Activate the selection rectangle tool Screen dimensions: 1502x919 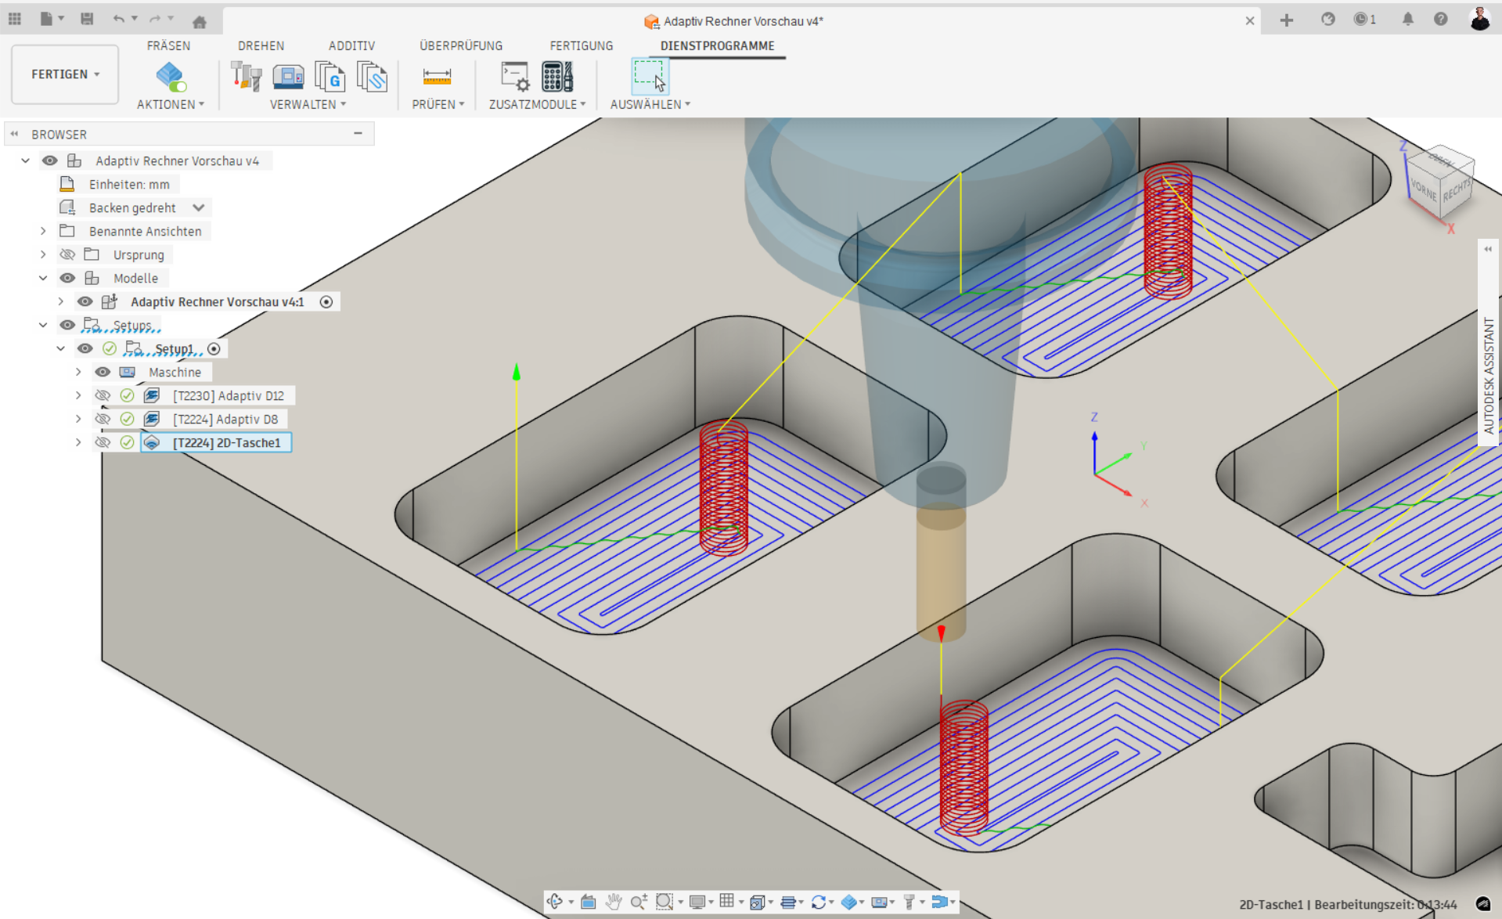point(650,77)
